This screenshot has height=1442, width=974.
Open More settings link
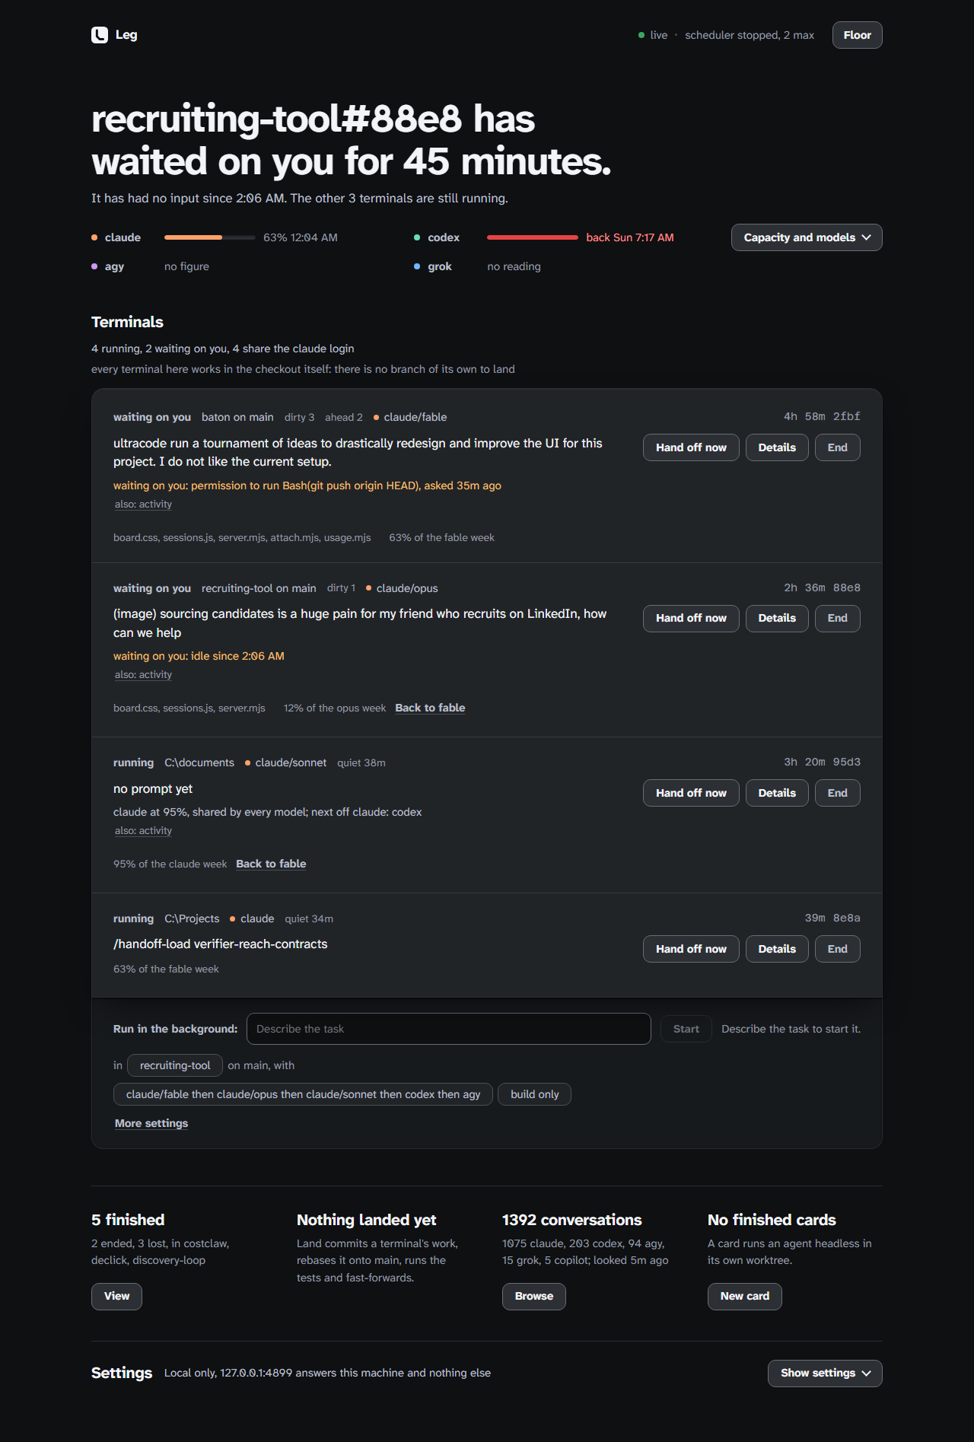coord(151,1123)
